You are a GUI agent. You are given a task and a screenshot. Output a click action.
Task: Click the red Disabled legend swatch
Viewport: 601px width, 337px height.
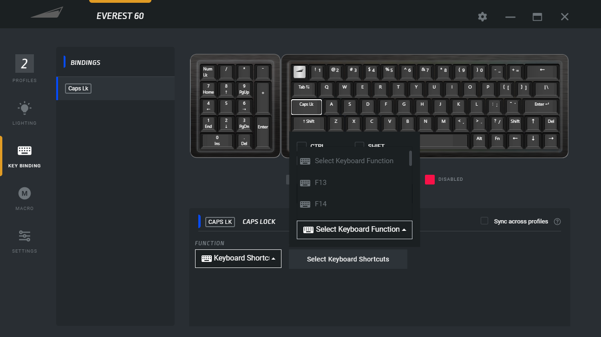[430, 179]
